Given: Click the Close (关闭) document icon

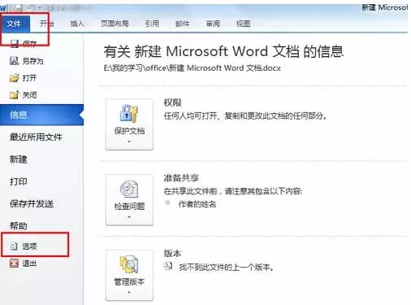Looking at the screenshot, I should (x=15, y=95).
